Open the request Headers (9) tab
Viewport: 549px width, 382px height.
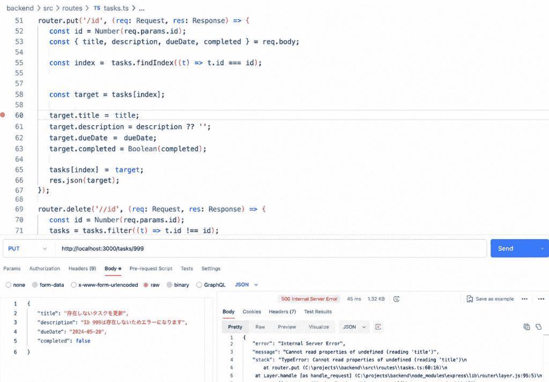click(82, 269)
